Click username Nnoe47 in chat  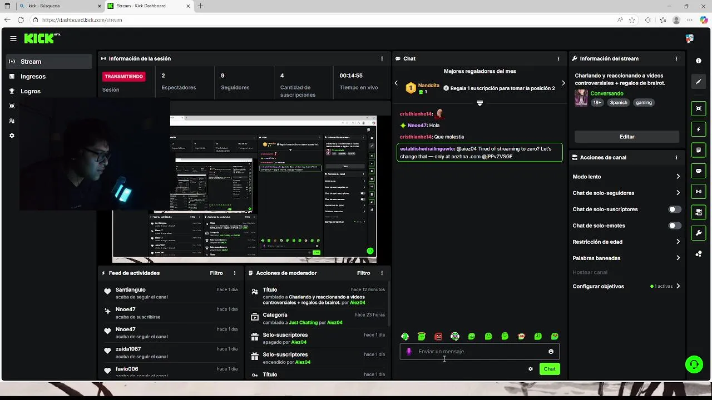(417, 126)
